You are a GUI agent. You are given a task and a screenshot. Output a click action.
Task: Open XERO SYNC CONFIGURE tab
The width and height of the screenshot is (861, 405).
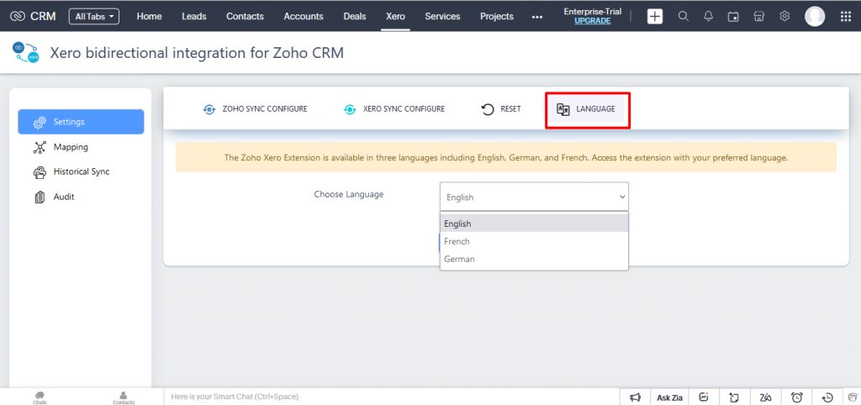click(x=394, y=109)
